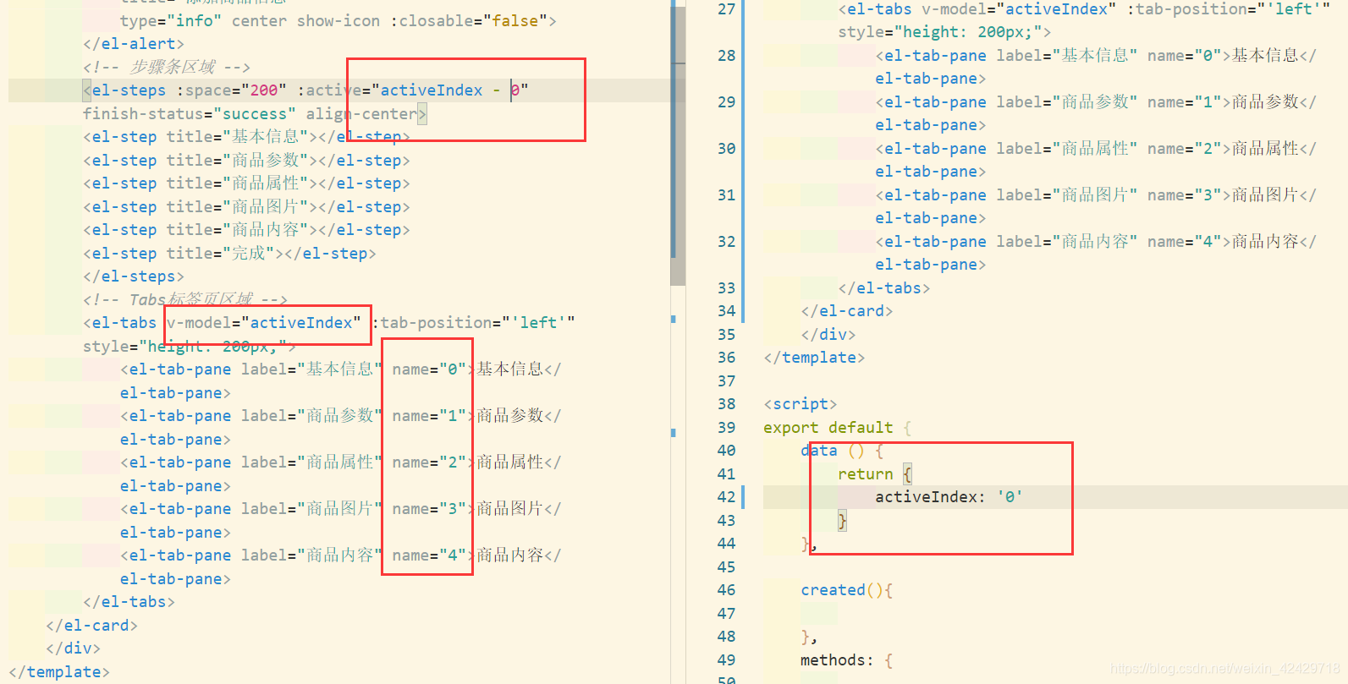Click name="4" attribute in the left pane
The width and height of the screenshot is (1348, 684).
(430, 555)
